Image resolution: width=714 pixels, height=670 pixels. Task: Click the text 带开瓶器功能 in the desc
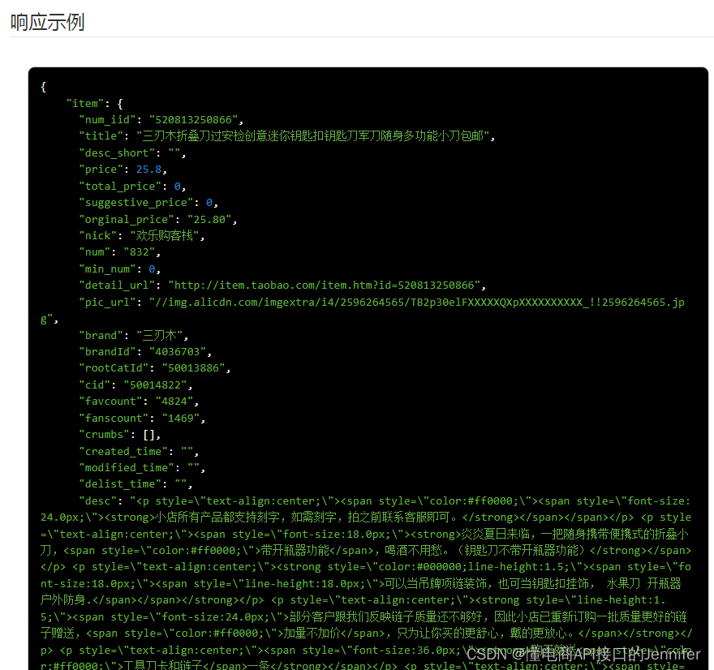[295, 551]
